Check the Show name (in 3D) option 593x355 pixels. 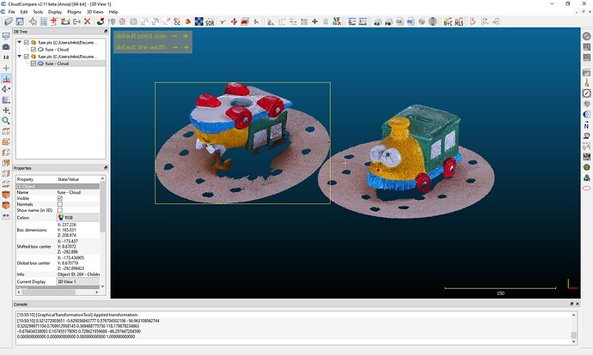[x=59, y=210]
